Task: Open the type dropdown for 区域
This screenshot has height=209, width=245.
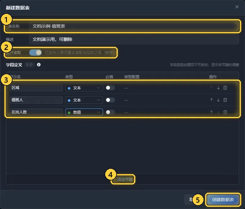Action: tap(84, 88)
